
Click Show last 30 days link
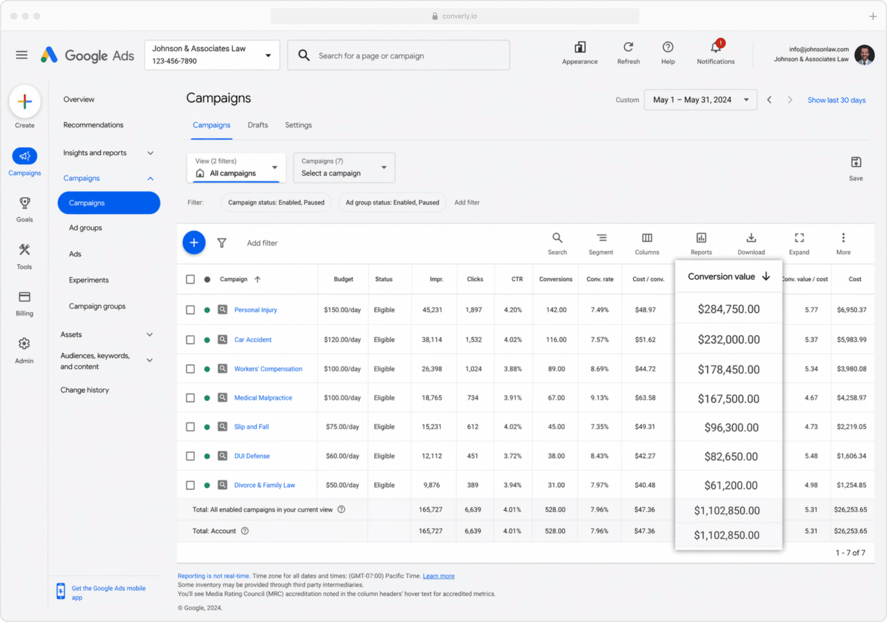pyautogui.click(x=836, y=100)
